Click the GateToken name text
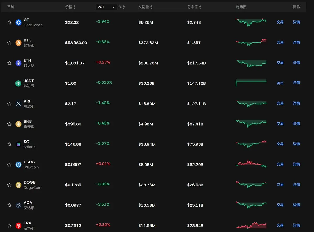The height and width of the screenshot is (232, 314). 33,25
